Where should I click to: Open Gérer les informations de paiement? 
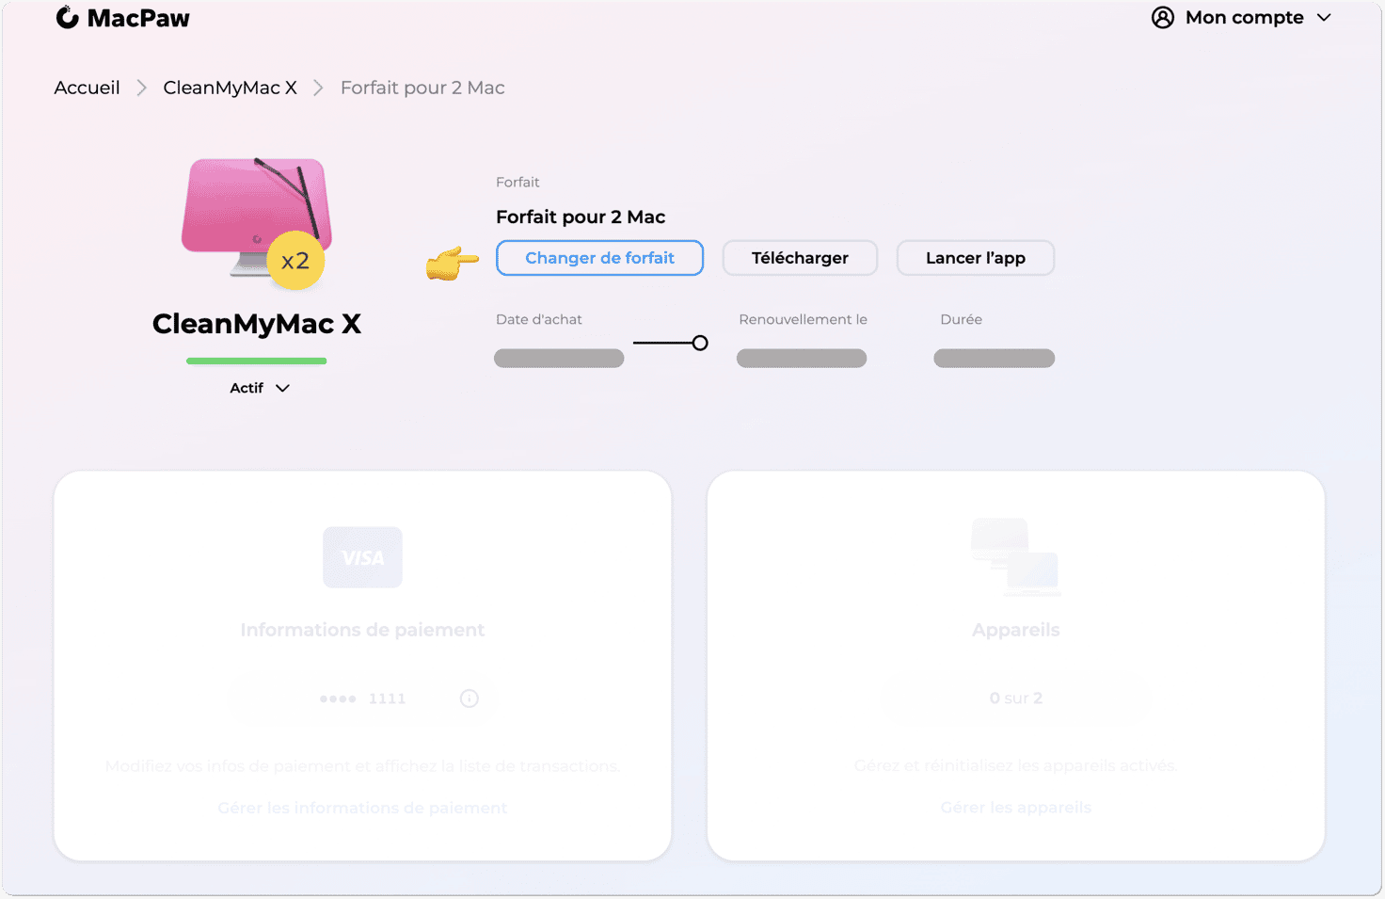pyautogui.click(x=362, y=808)
